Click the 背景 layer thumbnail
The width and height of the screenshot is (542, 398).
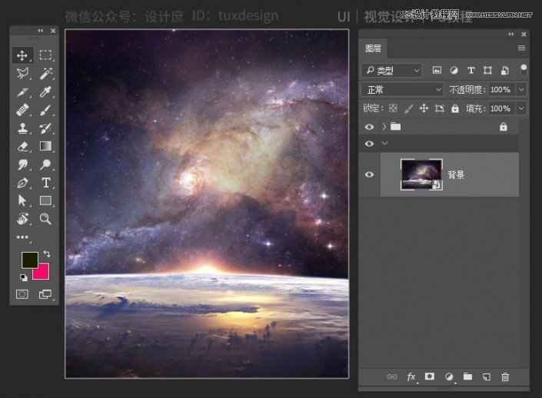421,174
